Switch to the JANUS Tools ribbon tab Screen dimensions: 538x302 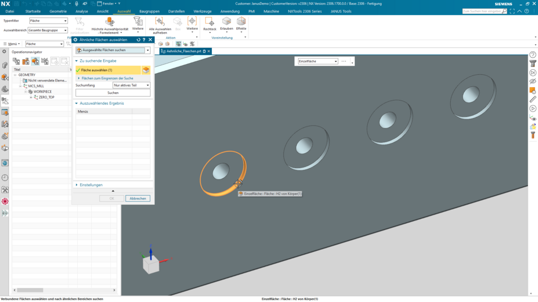[x=341, y=11]
